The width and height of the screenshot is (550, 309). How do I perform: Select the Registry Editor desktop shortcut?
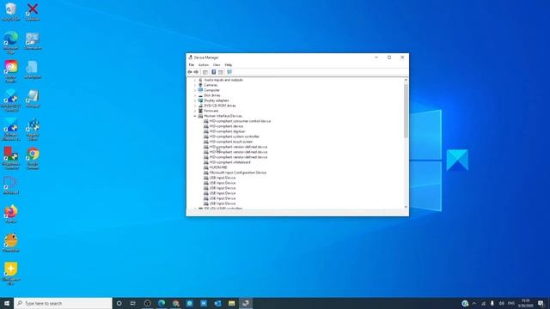pos(33,130)
